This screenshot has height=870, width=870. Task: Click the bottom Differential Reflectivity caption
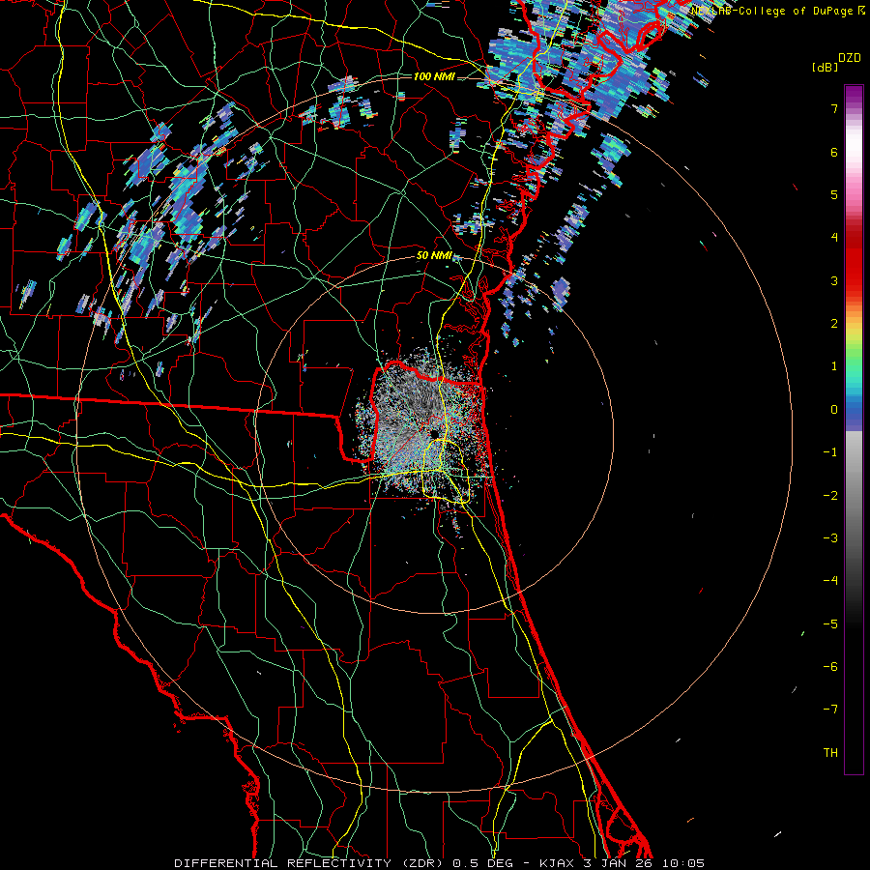[440, 863]
